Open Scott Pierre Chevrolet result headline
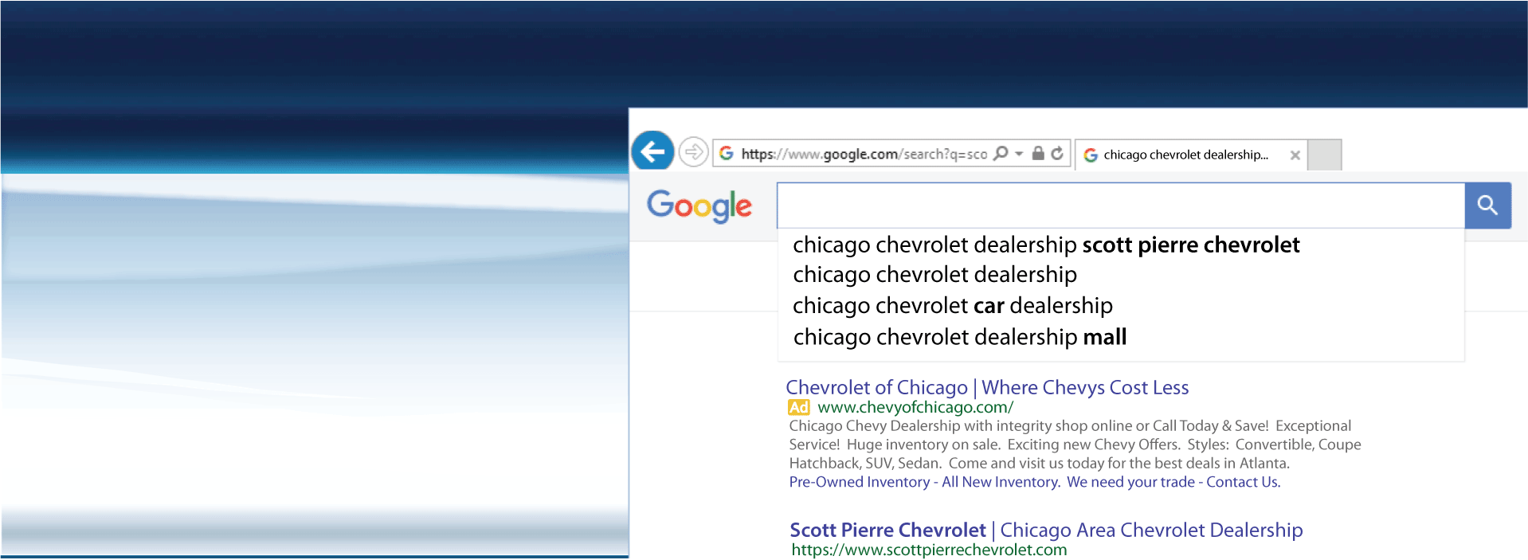 point(1046,530)
